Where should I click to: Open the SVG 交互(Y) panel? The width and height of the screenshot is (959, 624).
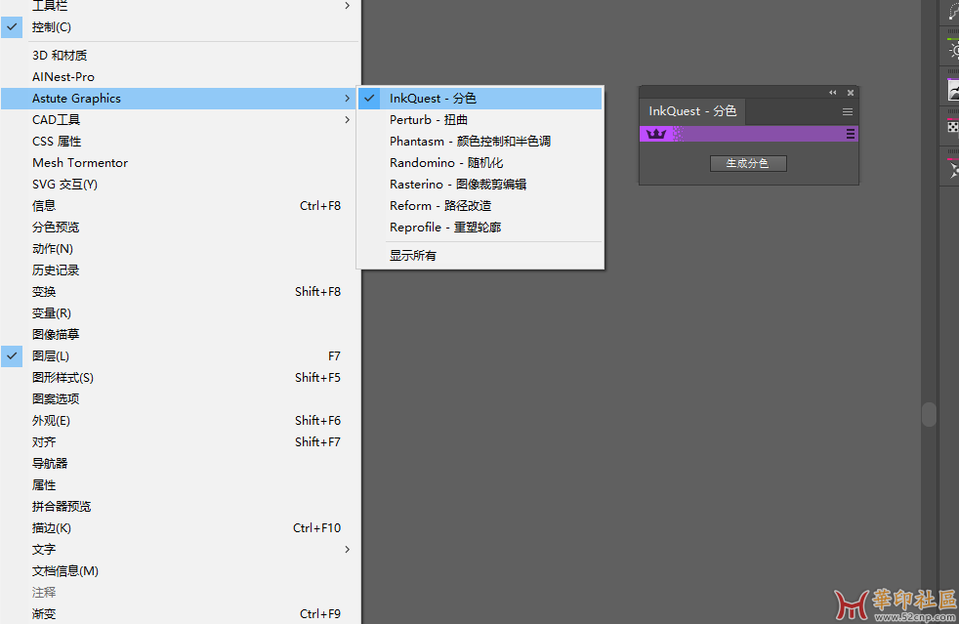180,185
